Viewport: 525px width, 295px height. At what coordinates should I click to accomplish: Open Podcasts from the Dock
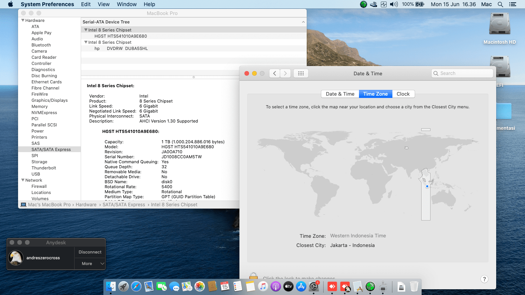tap(276, 286)
